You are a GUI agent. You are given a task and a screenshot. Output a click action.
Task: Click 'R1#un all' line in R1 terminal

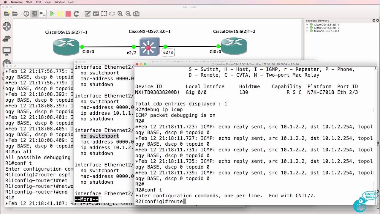pyautogui.click(x=18, y=152)
